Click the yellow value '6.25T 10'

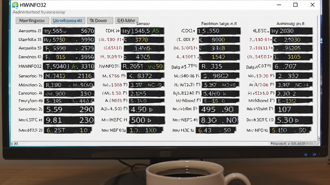pos(68,130)
